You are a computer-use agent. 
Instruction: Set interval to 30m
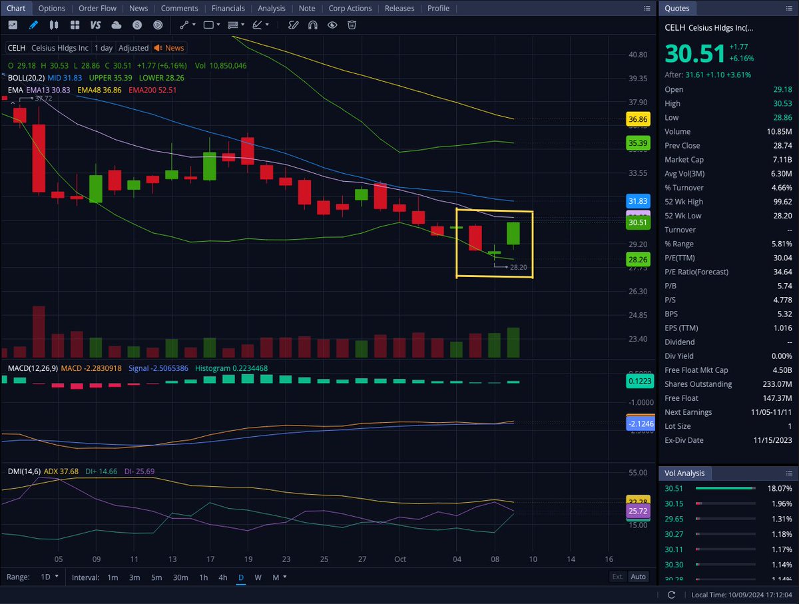click(x=180, y=577)
